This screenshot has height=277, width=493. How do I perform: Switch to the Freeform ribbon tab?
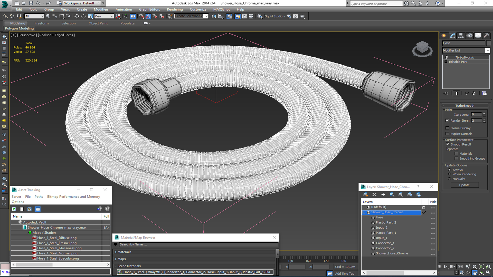click(42, 23)
